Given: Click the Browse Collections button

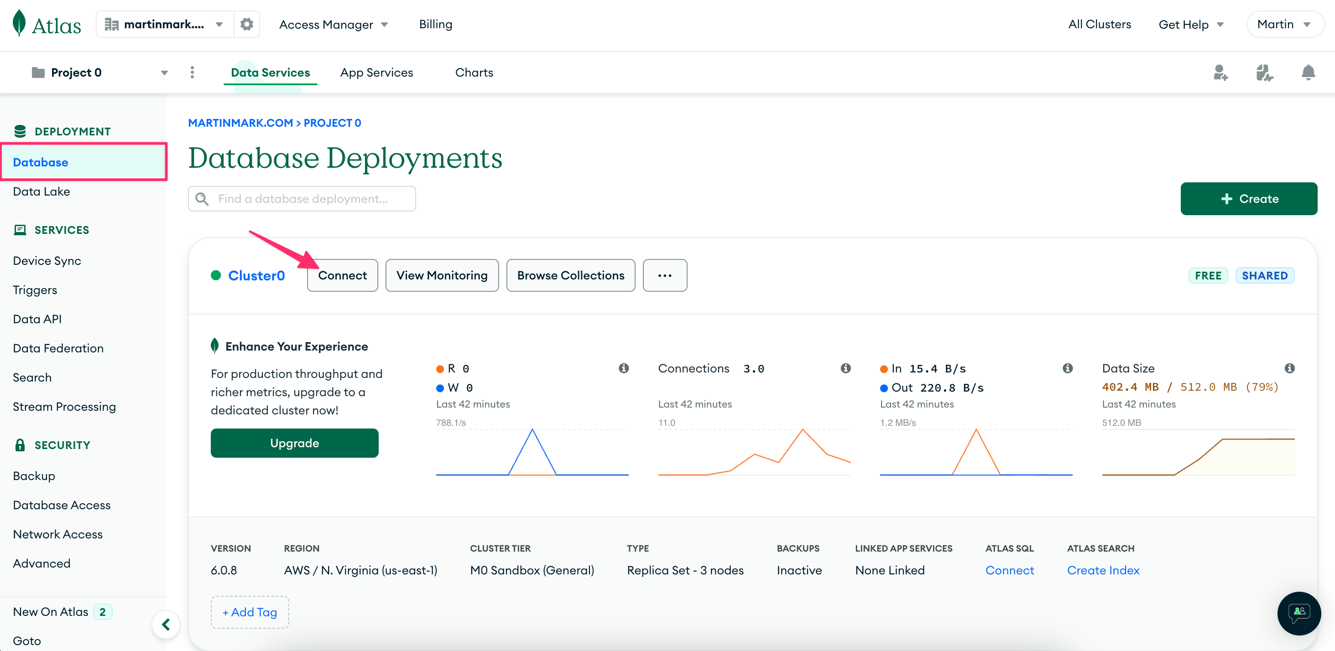Looking at the screenshot, I should pyautogui.click(x=571, y=275).
